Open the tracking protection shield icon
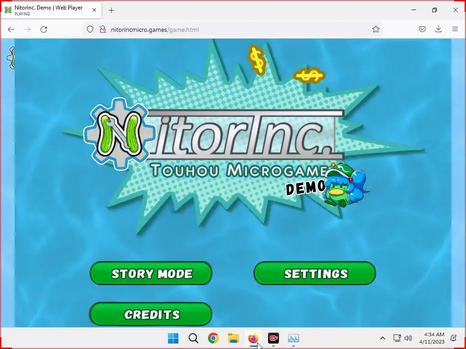Screen dimensions: 466x349 90,30
